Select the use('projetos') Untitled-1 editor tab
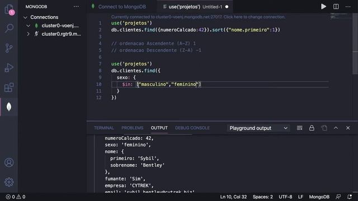358x201 pixels. pos(195,7)
